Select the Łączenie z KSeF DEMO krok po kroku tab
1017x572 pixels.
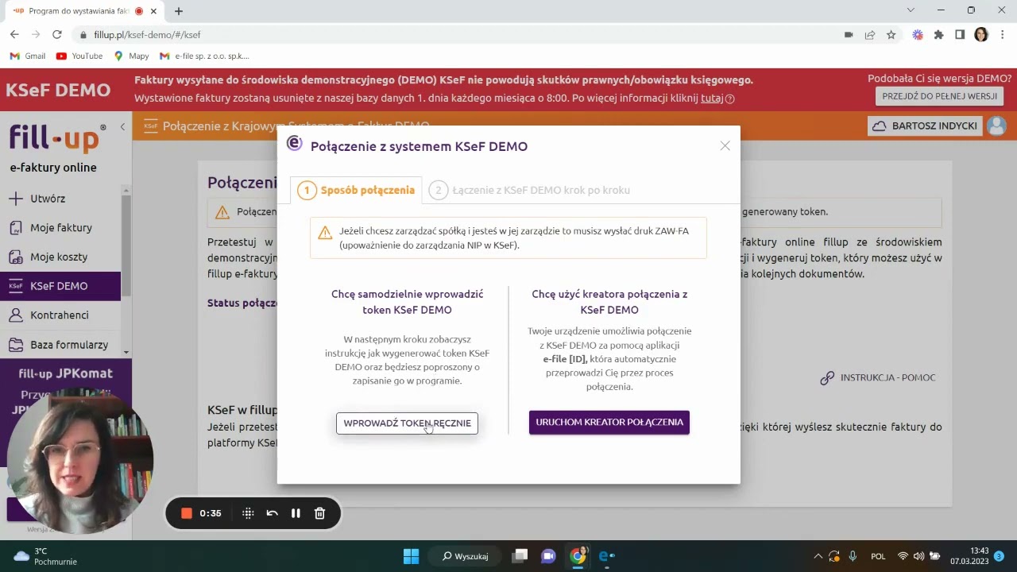tap(531, 190)
